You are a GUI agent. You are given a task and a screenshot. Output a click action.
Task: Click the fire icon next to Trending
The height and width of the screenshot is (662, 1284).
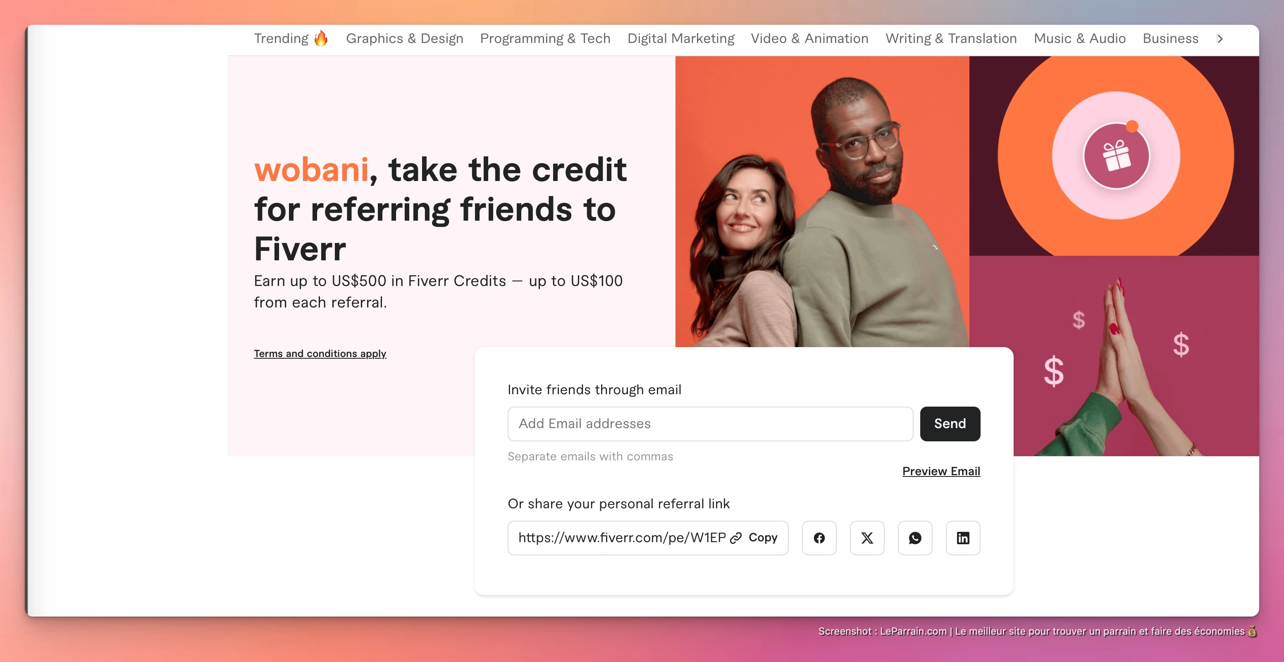[321, 38]
